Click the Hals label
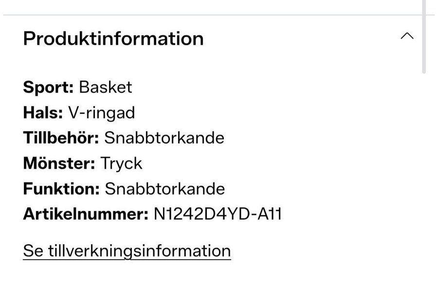This screenshot has width=438, height=286. pos(43,113)
